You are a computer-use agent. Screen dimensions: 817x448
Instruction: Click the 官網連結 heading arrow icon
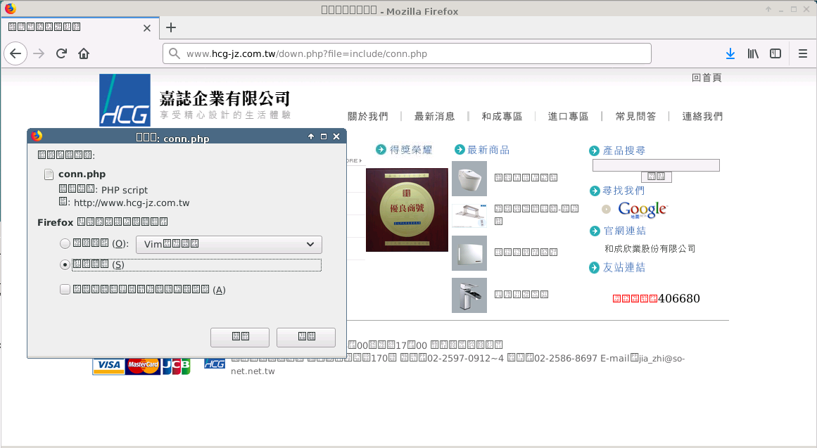coord(595,231)
